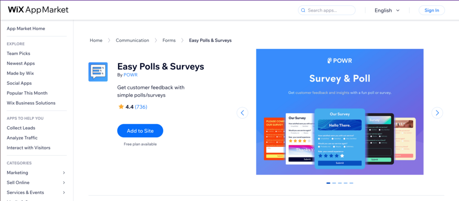Open the English language dropdown
Viewport: 459px width, 201px height.
click(387, 10)
